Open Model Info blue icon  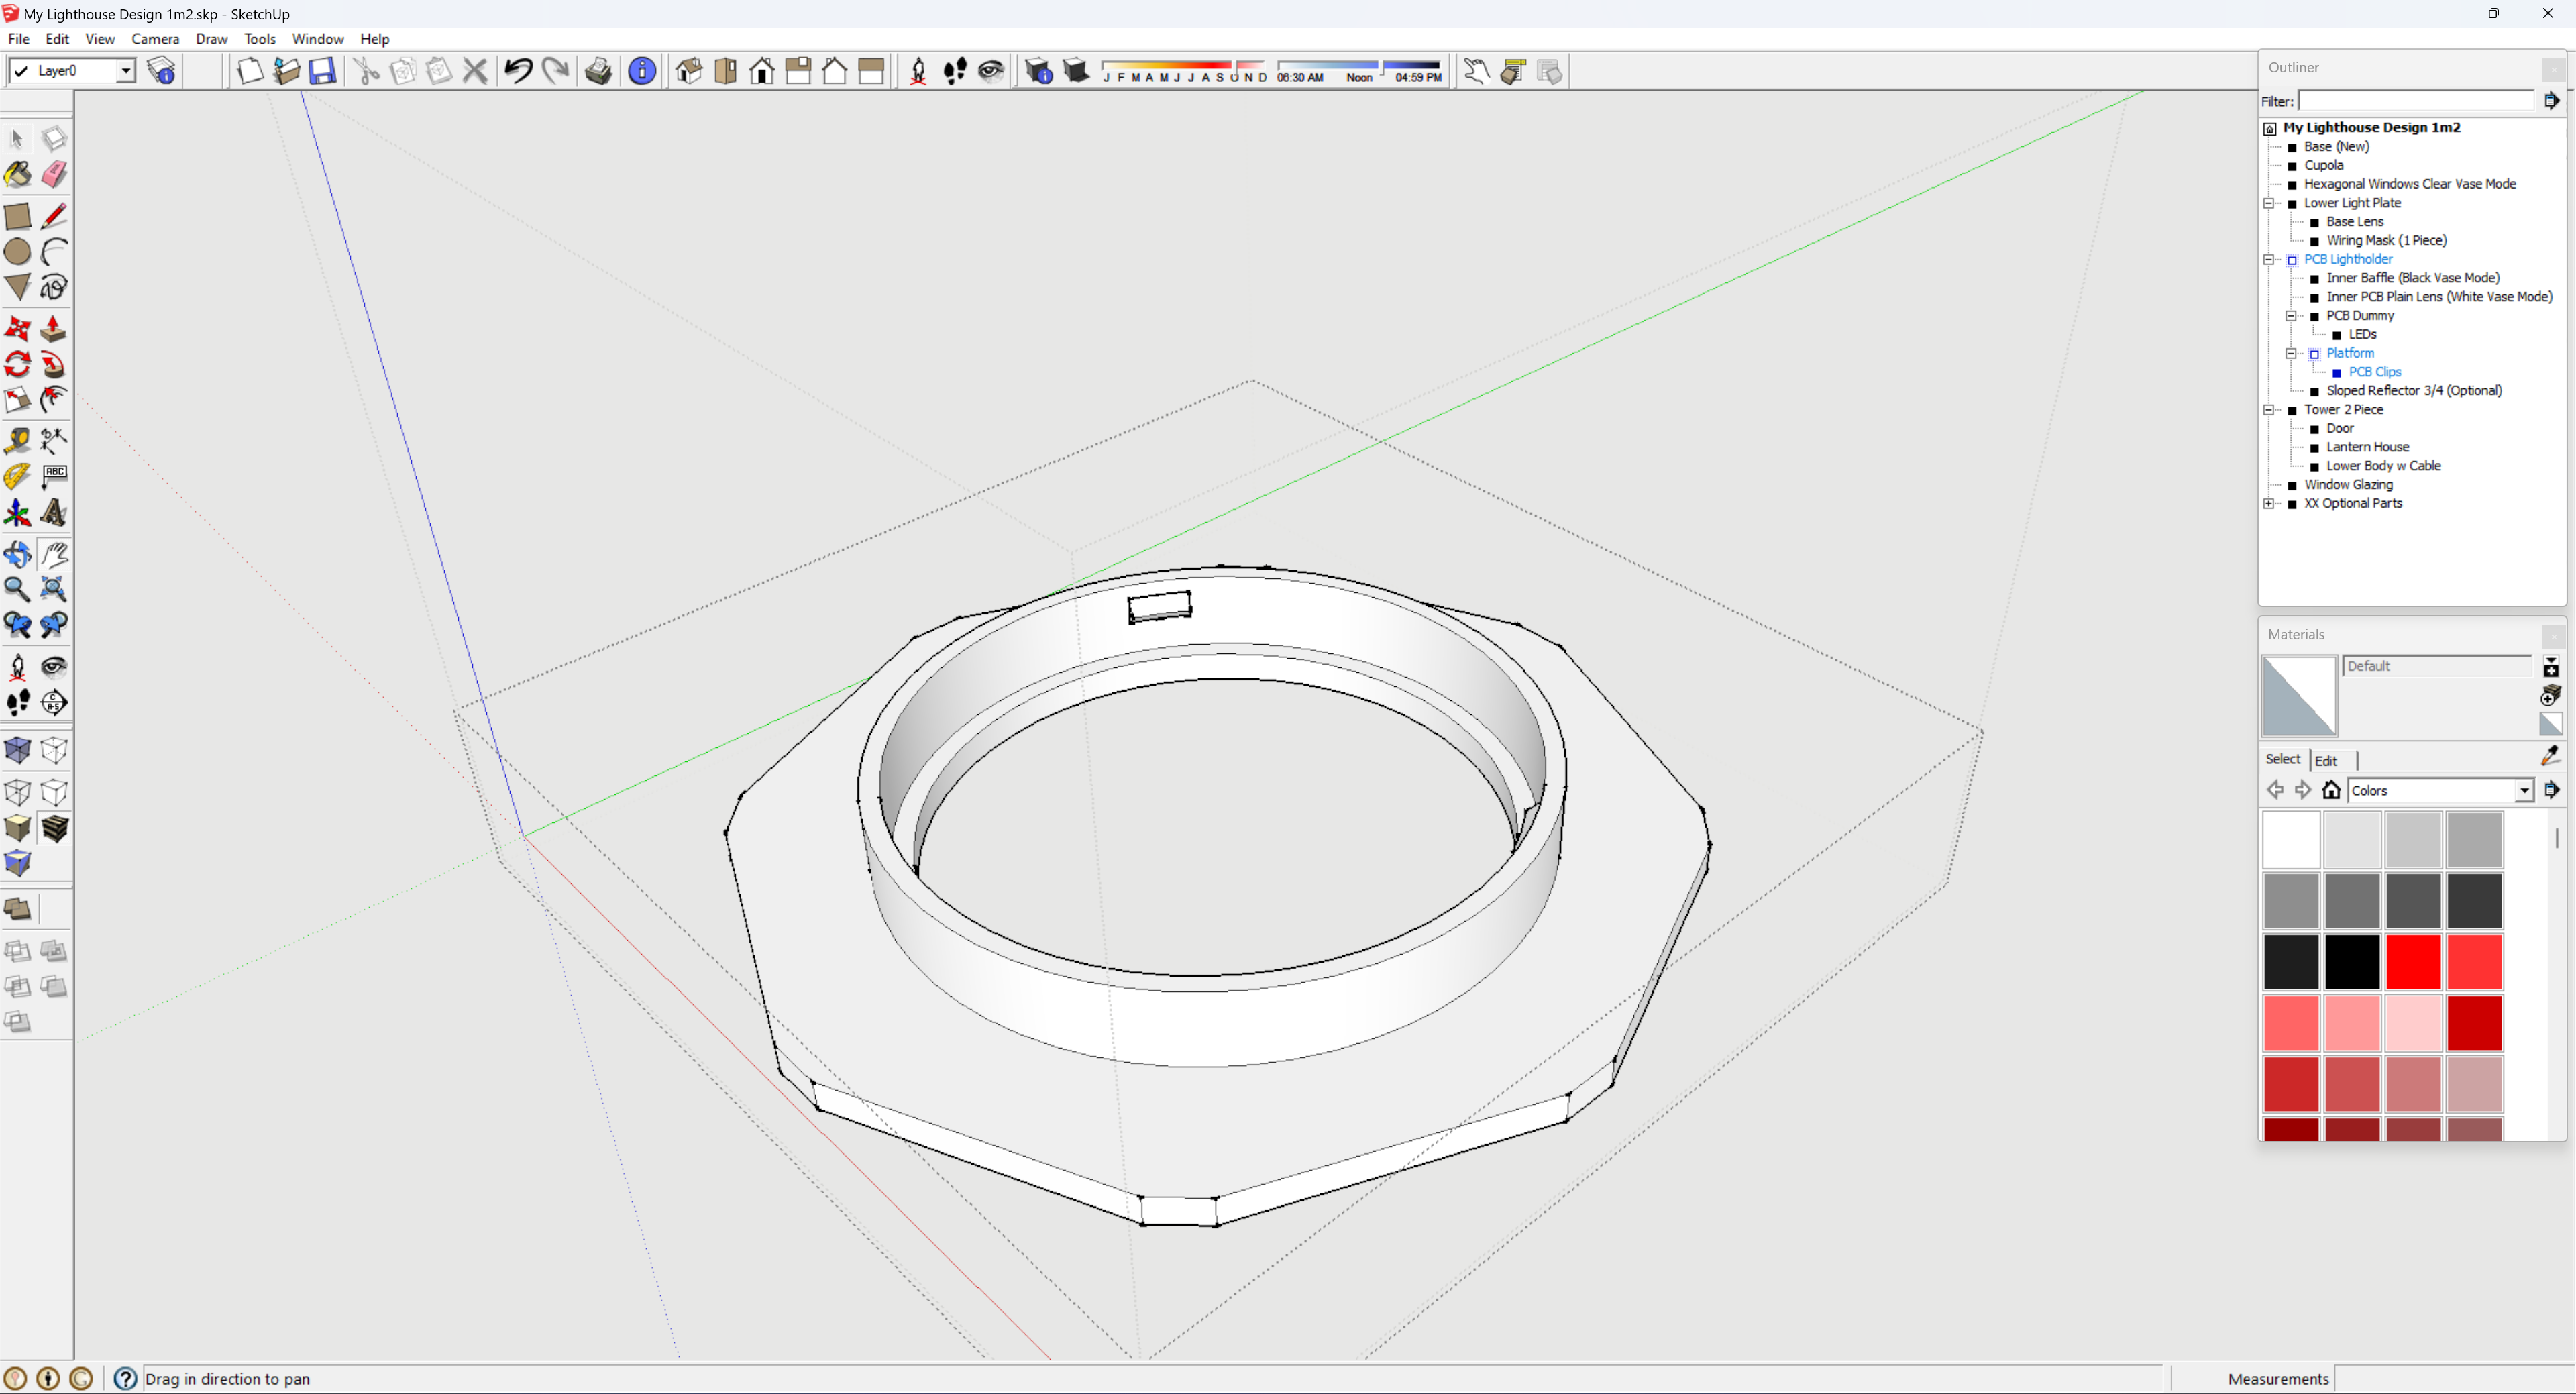pos(642,71)
